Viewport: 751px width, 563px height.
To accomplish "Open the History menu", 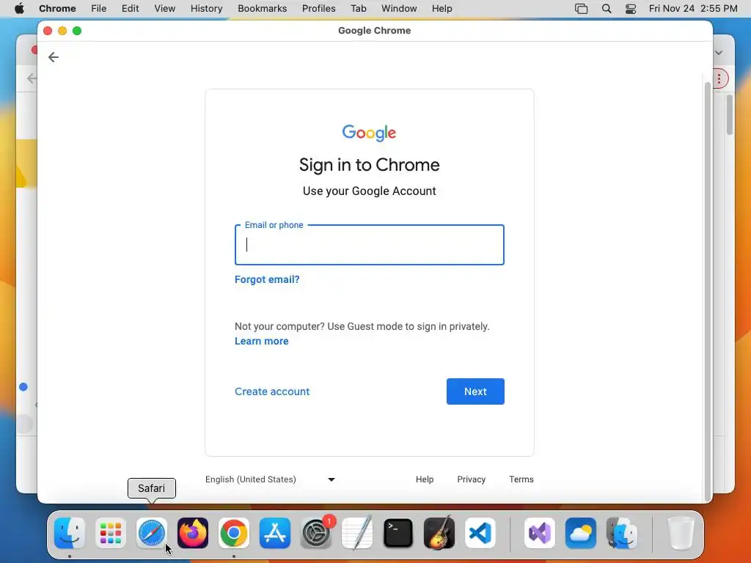I will coord(206,9).
